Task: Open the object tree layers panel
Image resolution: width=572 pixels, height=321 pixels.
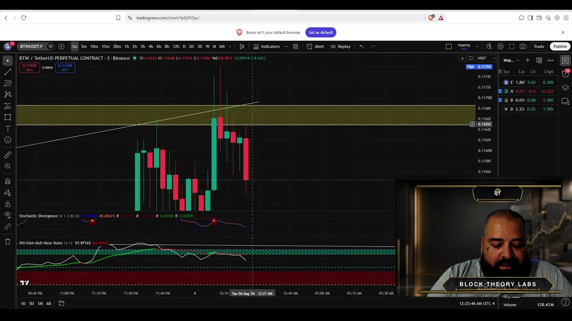Action: (565, 88)
